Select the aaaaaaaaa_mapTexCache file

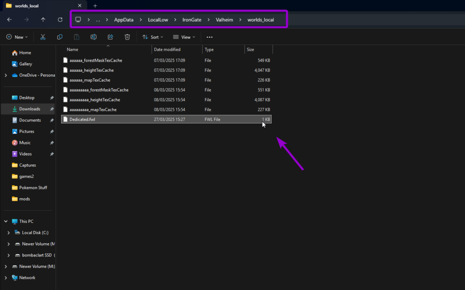[x=166, y=109]
